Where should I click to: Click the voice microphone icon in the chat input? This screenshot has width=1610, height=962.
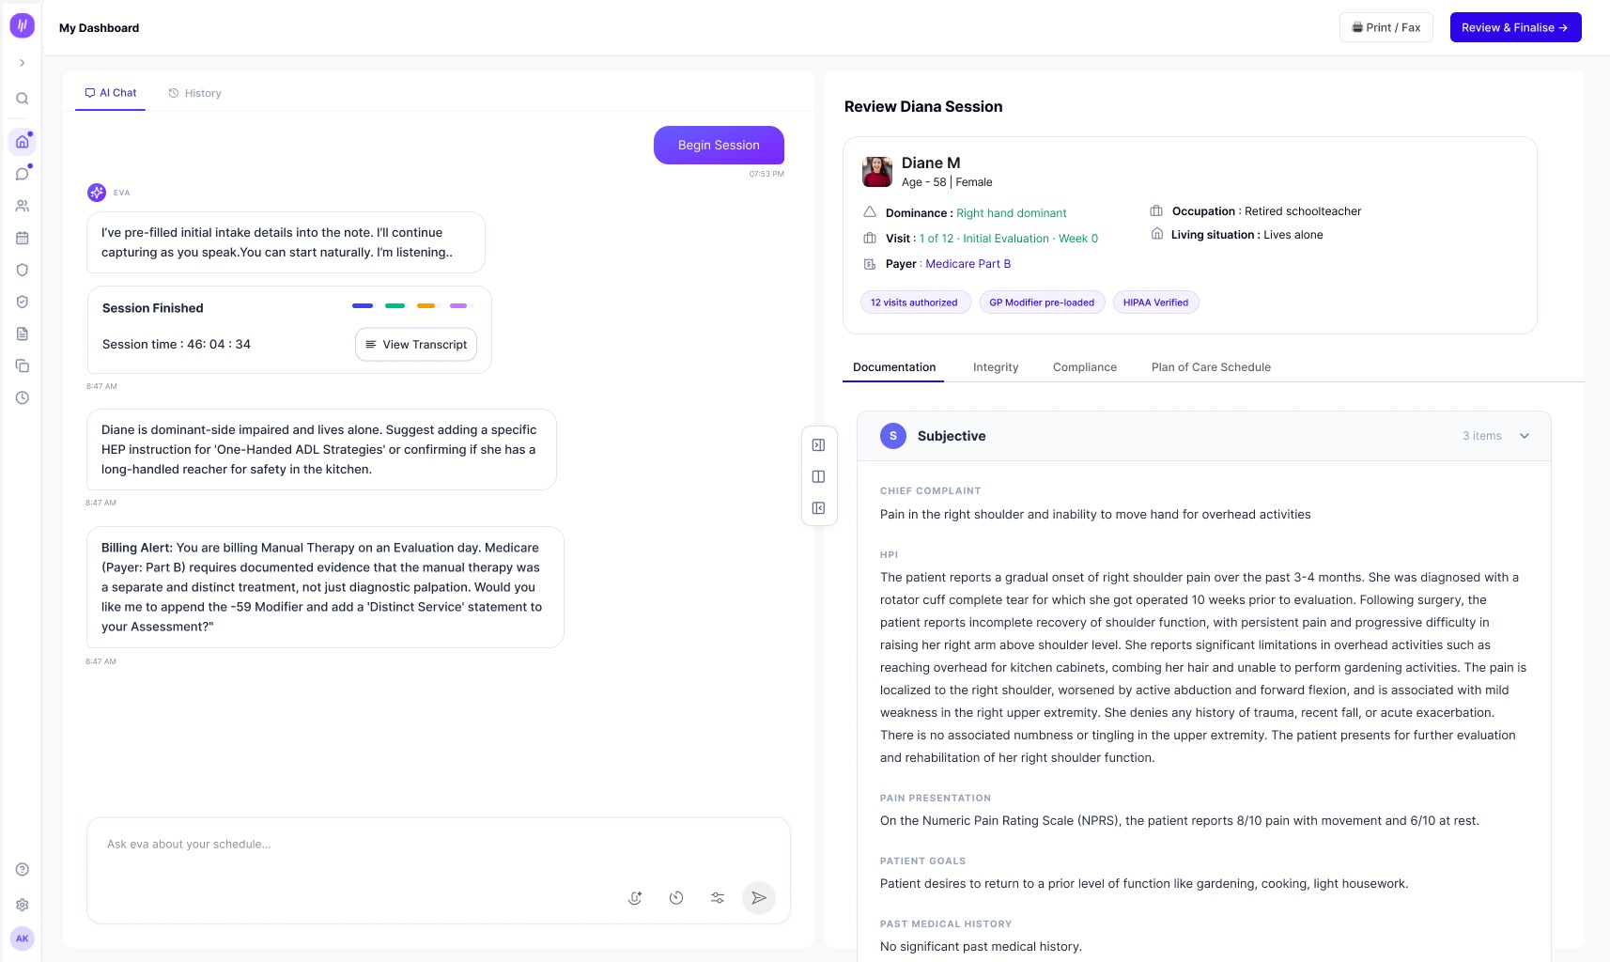click(x=635, y=898)
